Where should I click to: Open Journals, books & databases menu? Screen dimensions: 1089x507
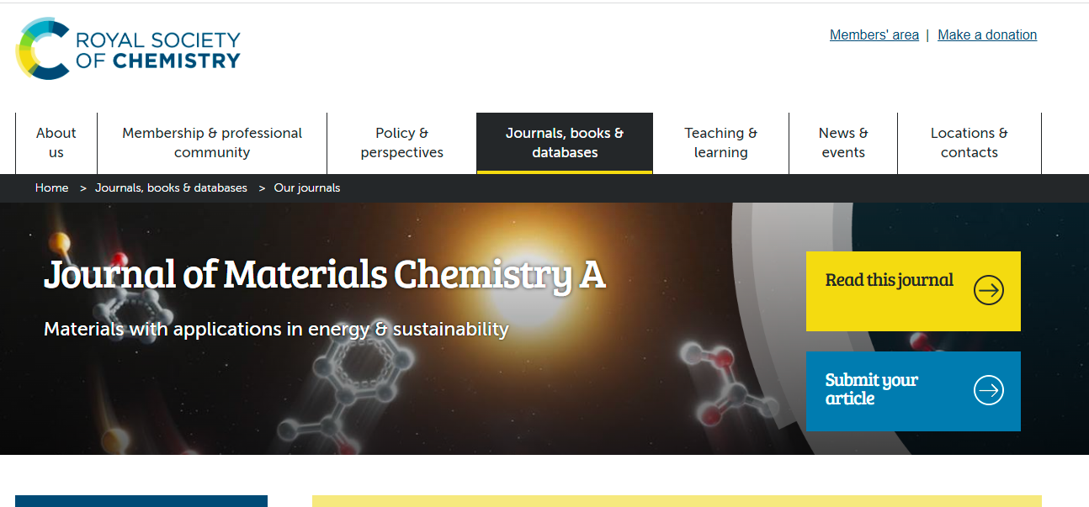(565, 143)
